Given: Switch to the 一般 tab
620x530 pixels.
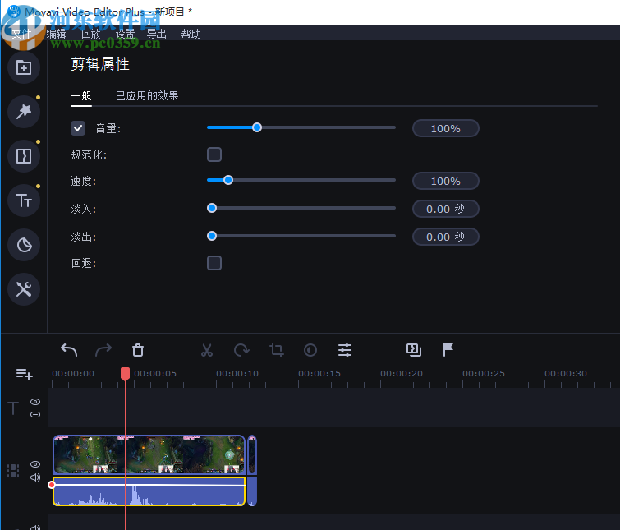Looking at the screenshot, I should [x=81, y=95].
